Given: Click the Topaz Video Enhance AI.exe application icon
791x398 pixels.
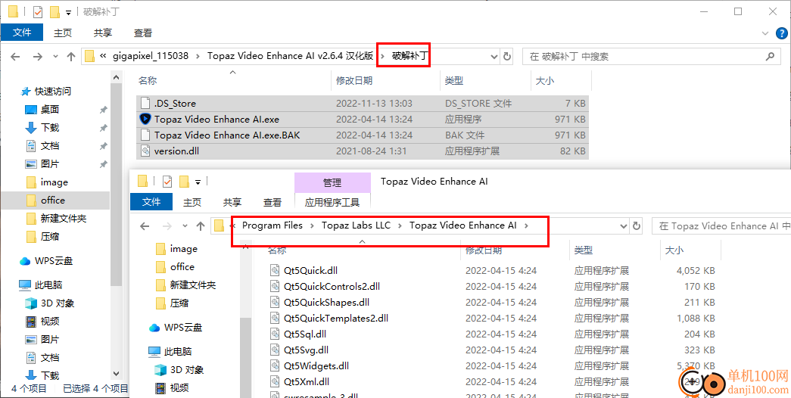Looking at the screenshot, I should [x=145, y=119].
